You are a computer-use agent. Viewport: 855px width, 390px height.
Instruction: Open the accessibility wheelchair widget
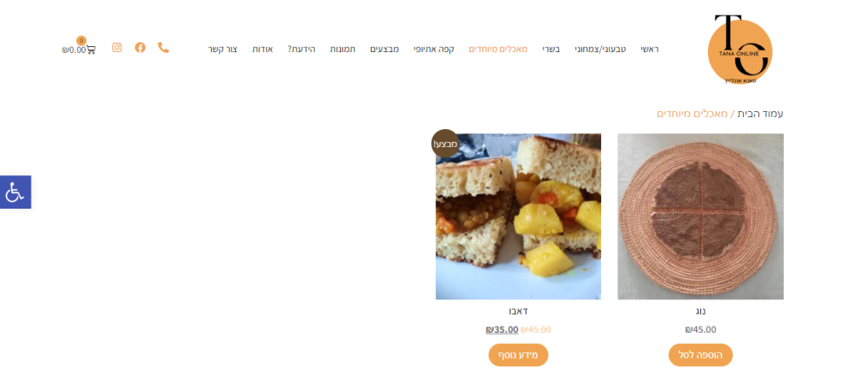[15, 192]
